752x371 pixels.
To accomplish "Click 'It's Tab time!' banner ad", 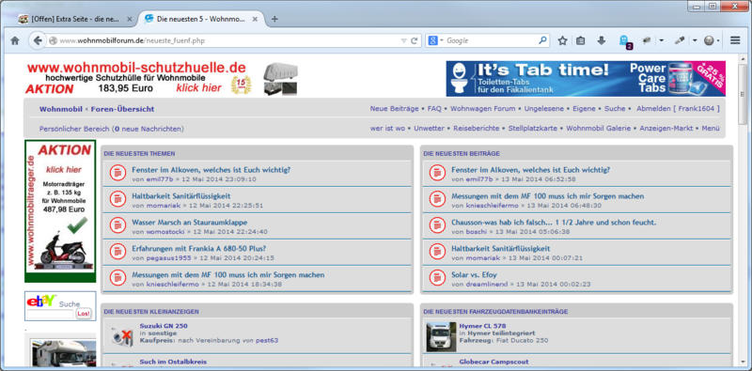I will click(586, 79).
